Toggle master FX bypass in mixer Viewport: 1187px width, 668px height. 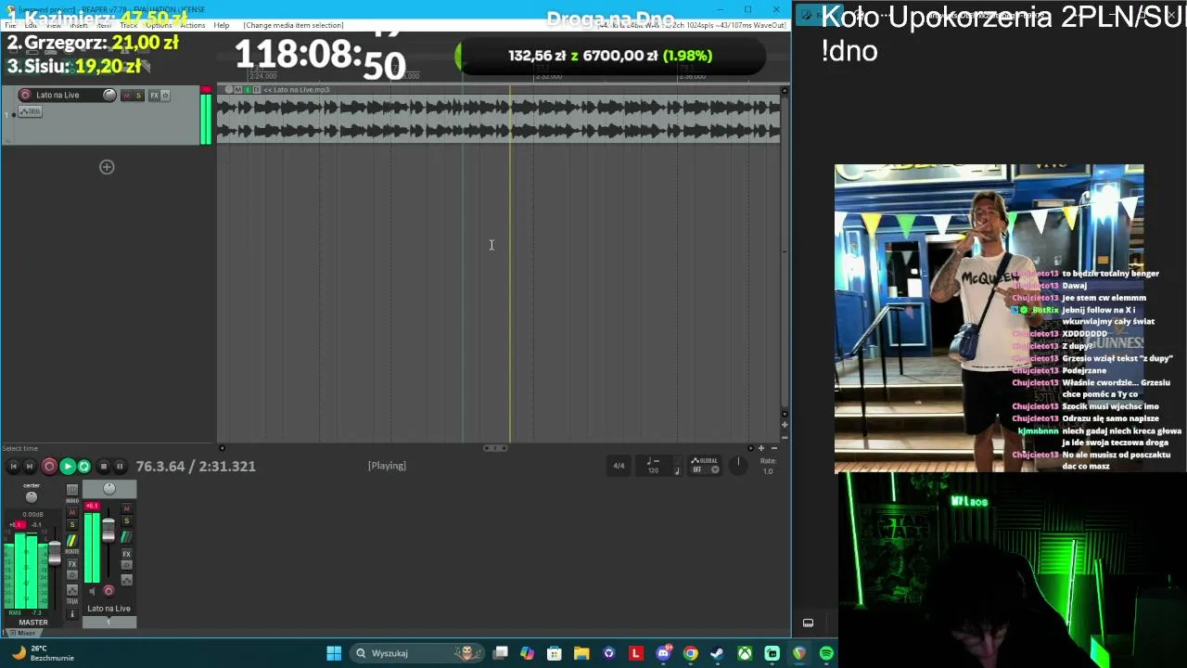click(72, 575)
